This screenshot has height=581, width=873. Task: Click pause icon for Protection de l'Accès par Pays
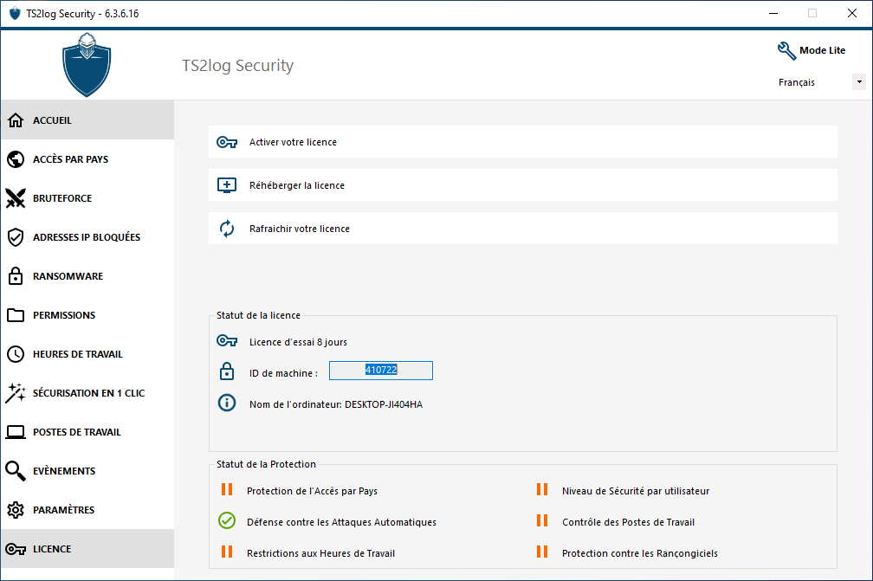click(227, 489)
